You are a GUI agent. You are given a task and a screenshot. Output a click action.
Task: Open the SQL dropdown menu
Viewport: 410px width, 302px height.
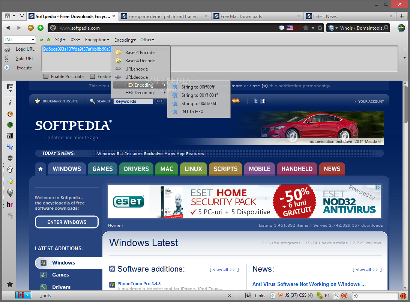point(60,40)
